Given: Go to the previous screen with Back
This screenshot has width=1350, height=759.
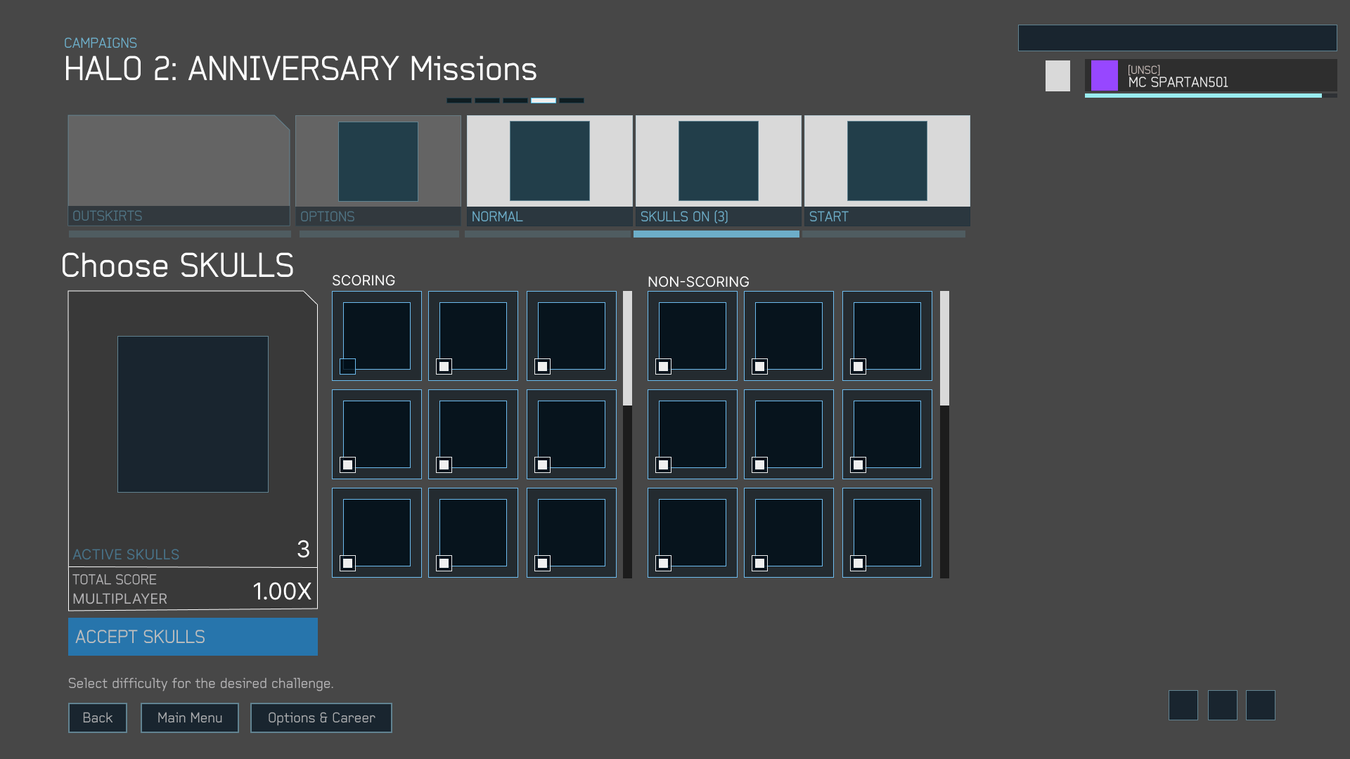Looking at the screenshot, I should tap(98, 718).
